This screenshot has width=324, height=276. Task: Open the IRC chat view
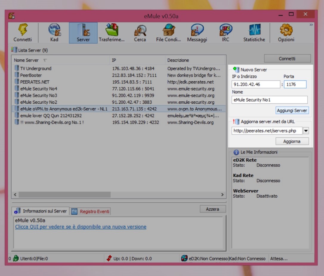coord(225,32)
